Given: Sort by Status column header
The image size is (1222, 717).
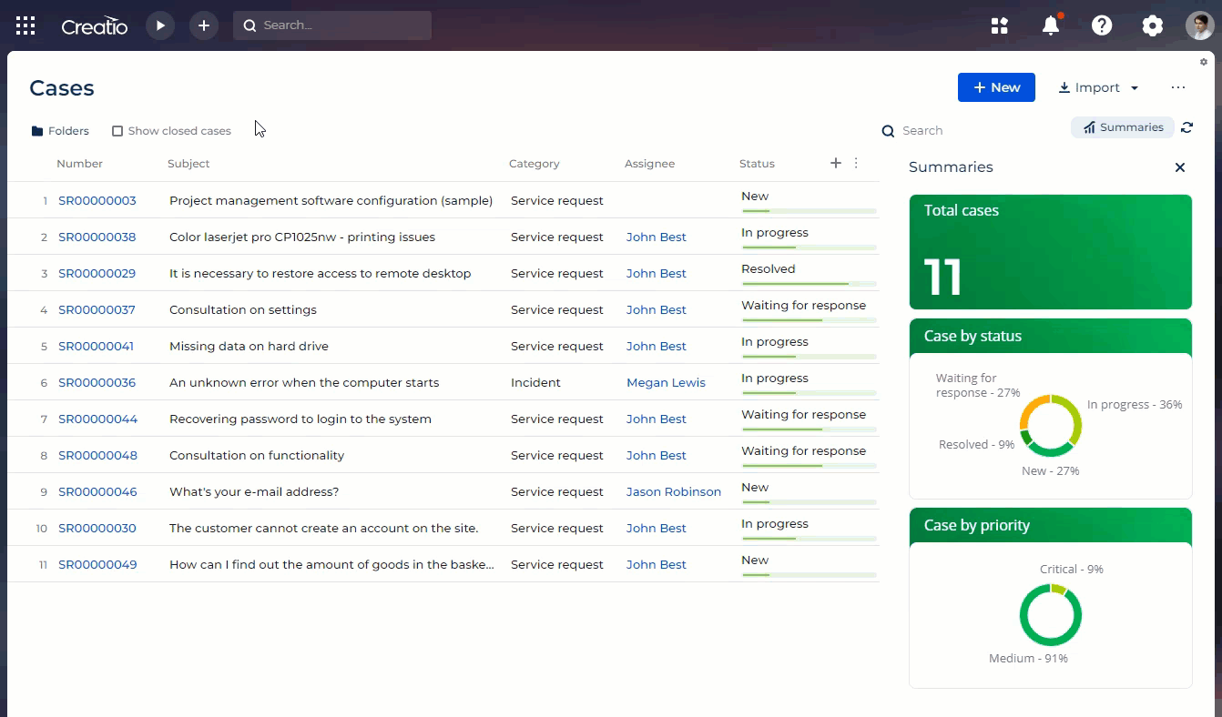Looking at the screenshot, I should click(x=757, y=164).
